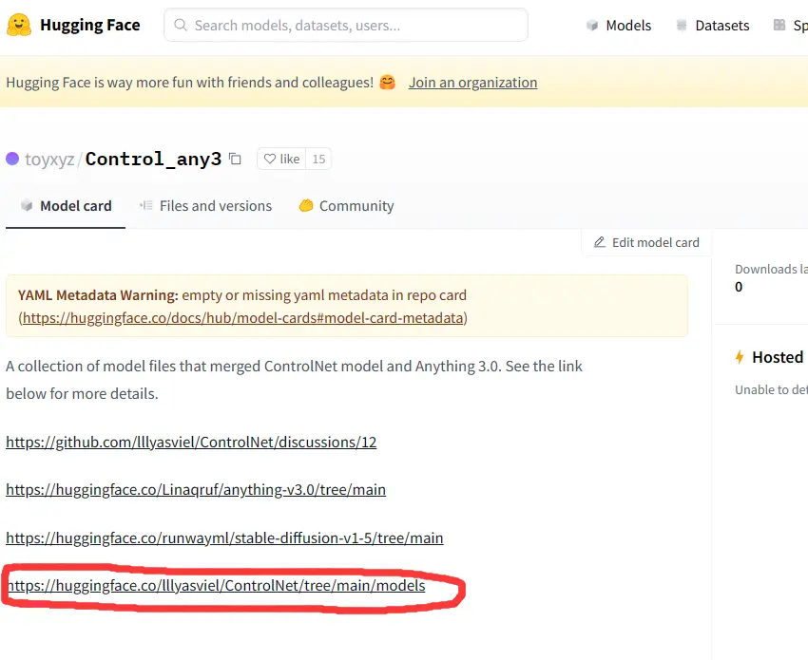Image resolution: width=808 pixels, height=660 pixels.
Task: Click the Control_any3 model name
Action: [x=153, y=160]
